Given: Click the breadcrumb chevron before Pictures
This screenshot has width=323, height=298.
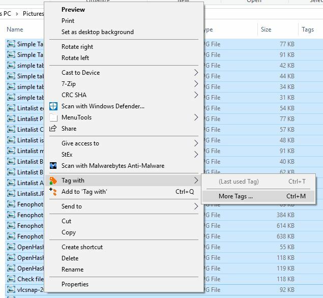Looking at the screenshot, I should 17,14.
